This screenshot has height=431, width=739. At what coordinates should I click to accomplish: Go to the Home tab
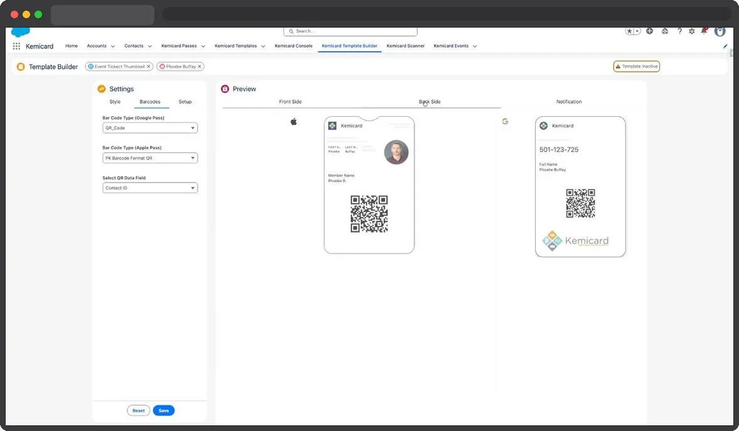(x=72, y=46)
